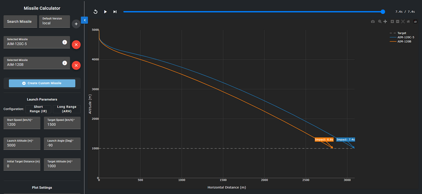Skip to the end of the animation
Screen dimensions: 422x194
coord(115,12)
